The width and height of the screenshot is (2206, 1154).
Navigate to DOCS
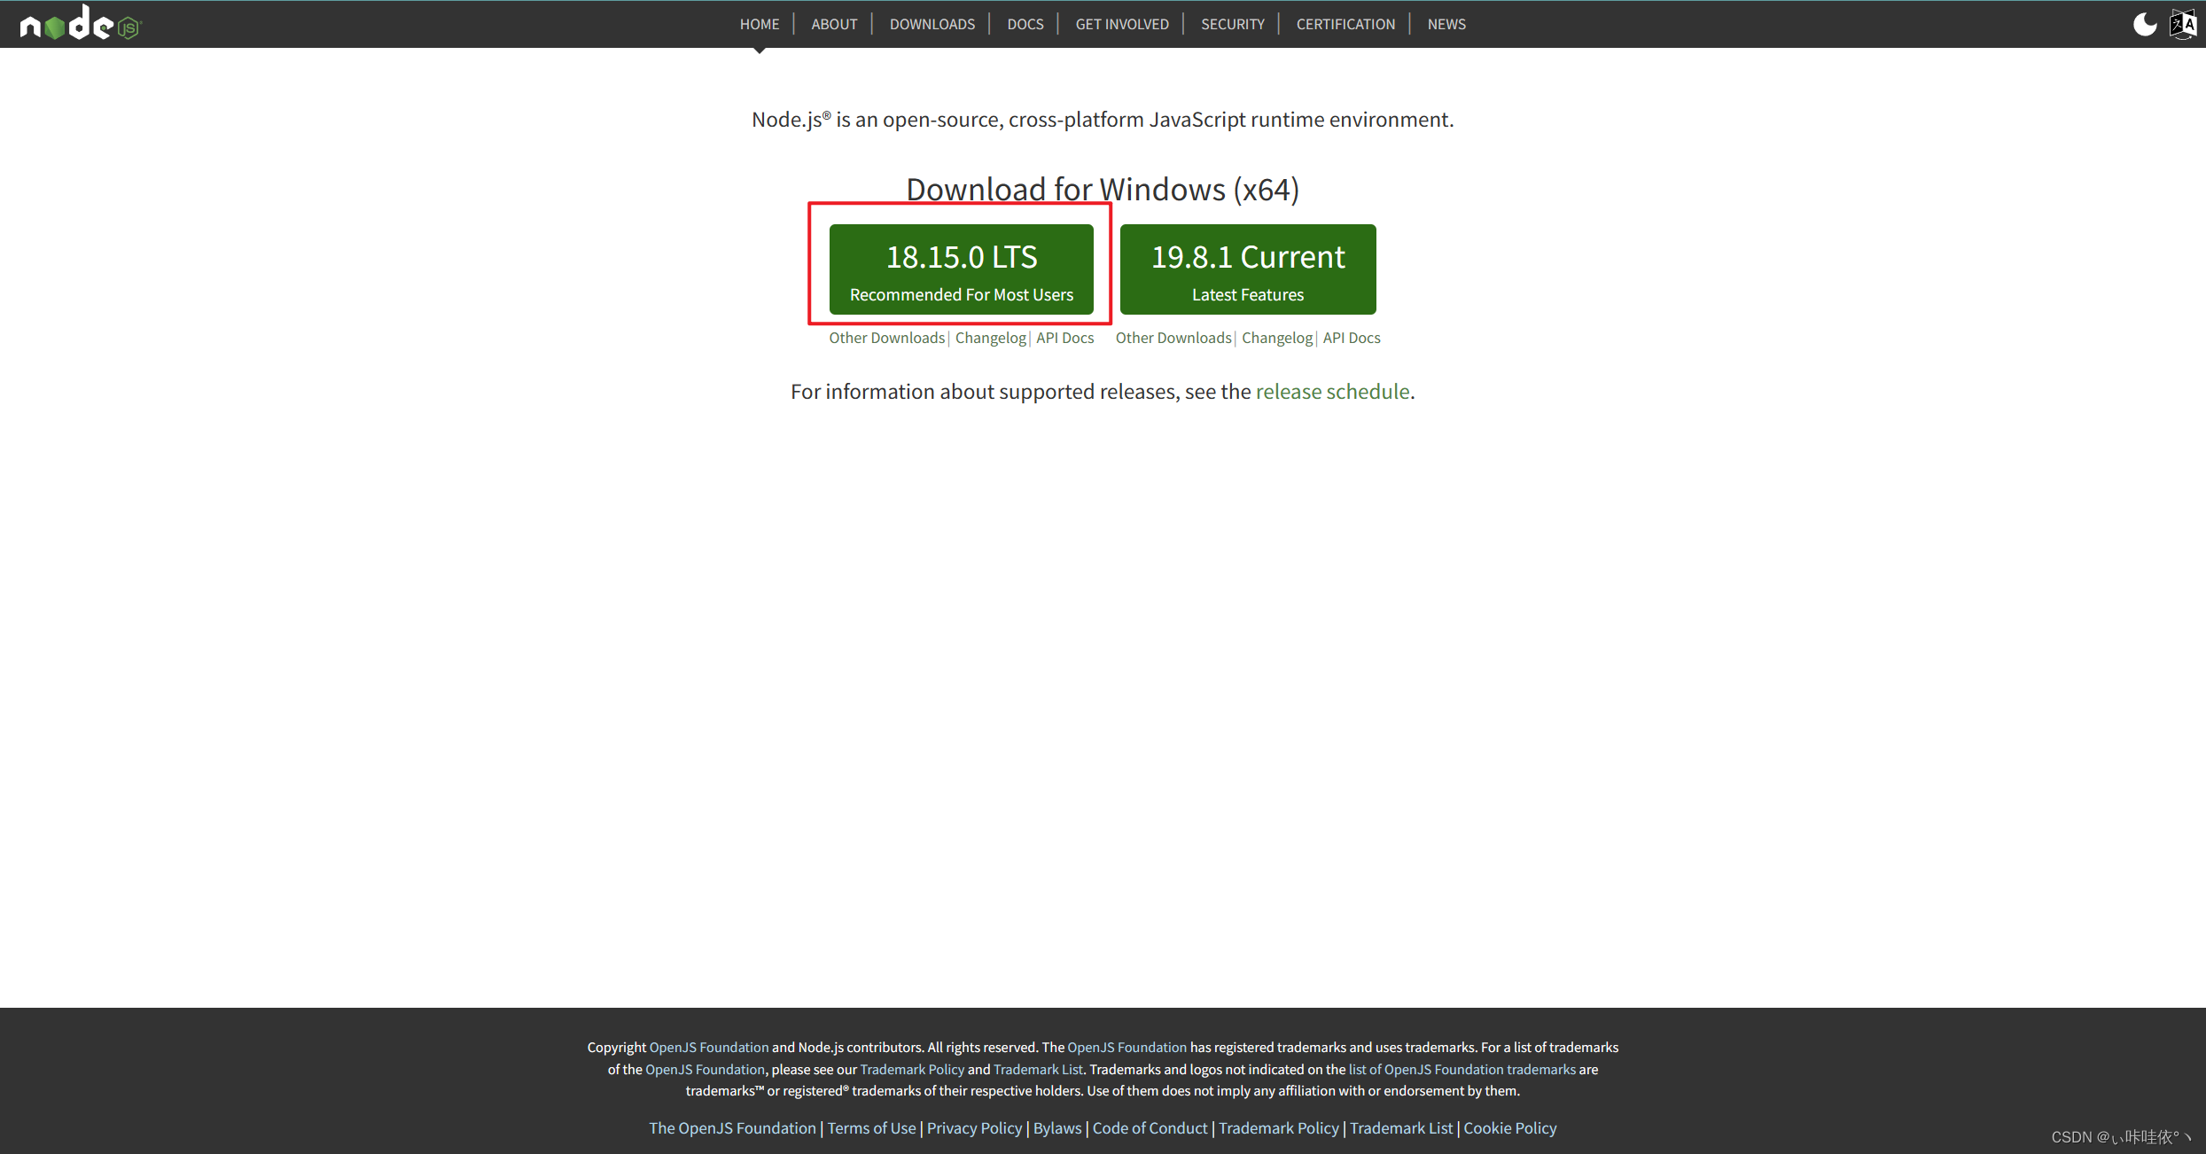coord(1025,24)
